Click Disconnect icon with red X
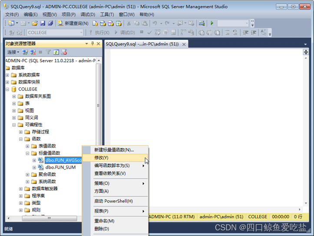 tap(33, 52)
